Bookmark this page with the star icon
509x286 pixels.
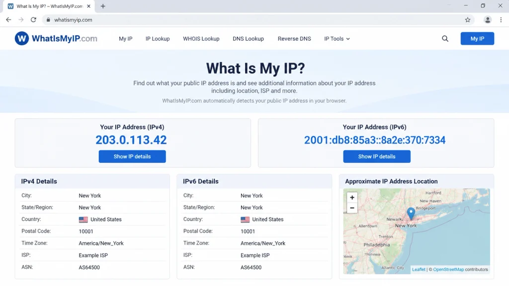tap(467, 20)
